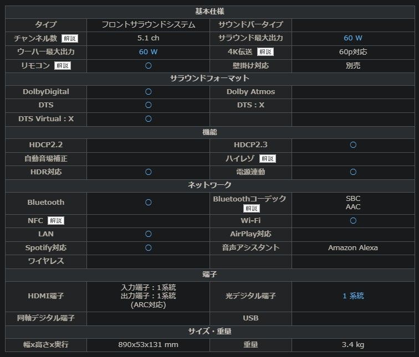Click the フロントサラウンドシステム type value
The width and height of the screenshot is (419, 357).
(148, 25)
